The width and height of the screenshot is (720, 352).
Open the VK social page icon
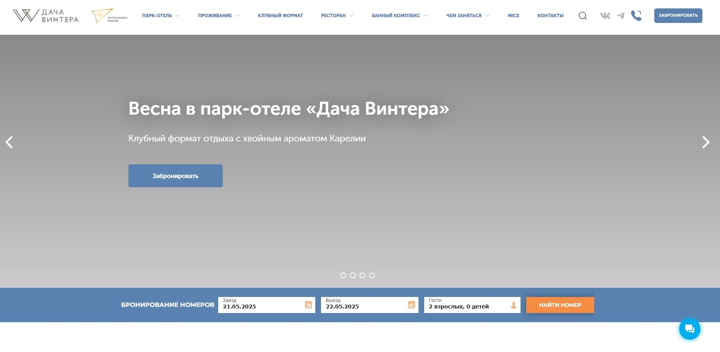[x=605, y=16]
